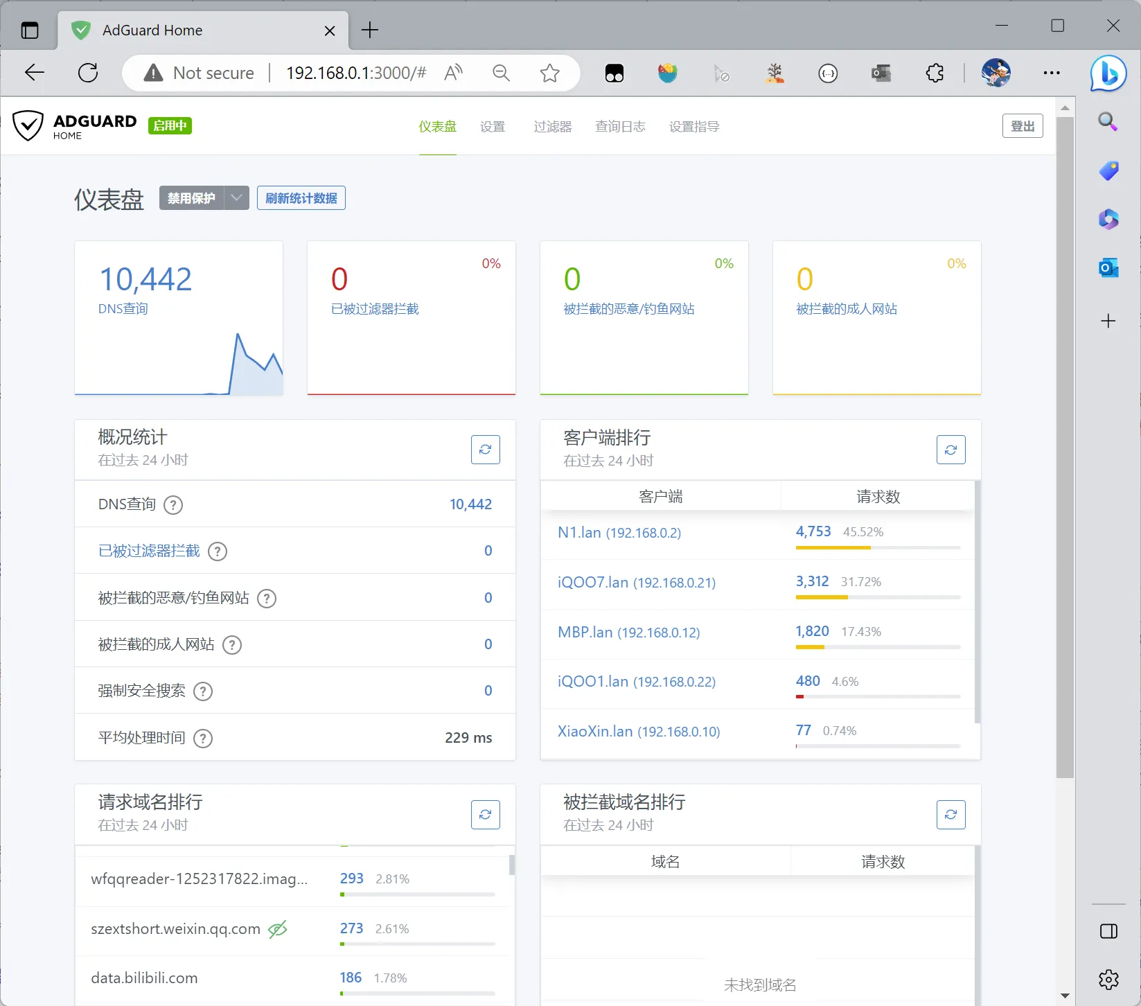Click refresh icon on 被拦截域名排行 panel

(950, 815)
